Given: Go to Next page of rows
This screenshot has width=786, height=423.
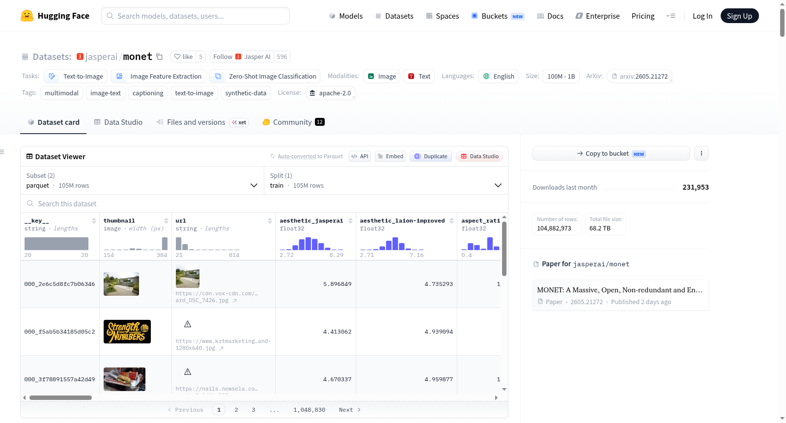Looking at the screenshot, I should click(x=350, y=410).
